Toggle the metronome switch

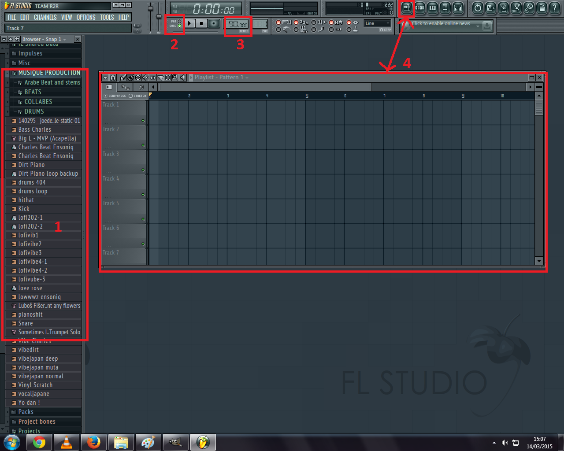coord(278,30)
